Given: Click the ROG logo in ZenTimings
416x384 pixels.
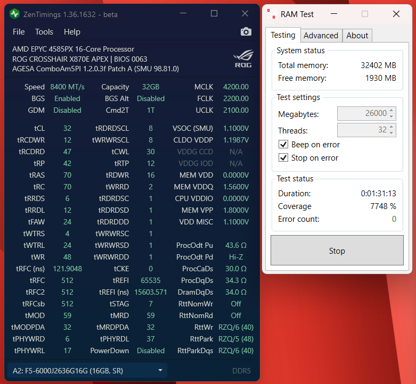Looking at the screenshot, I should click(243, 59).
